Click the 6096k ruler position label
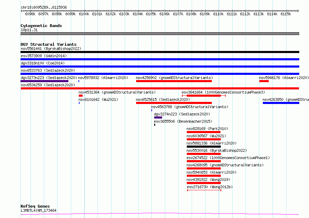Screen dimensions: 309x218 pyautogui.click(x=30, y=14)
